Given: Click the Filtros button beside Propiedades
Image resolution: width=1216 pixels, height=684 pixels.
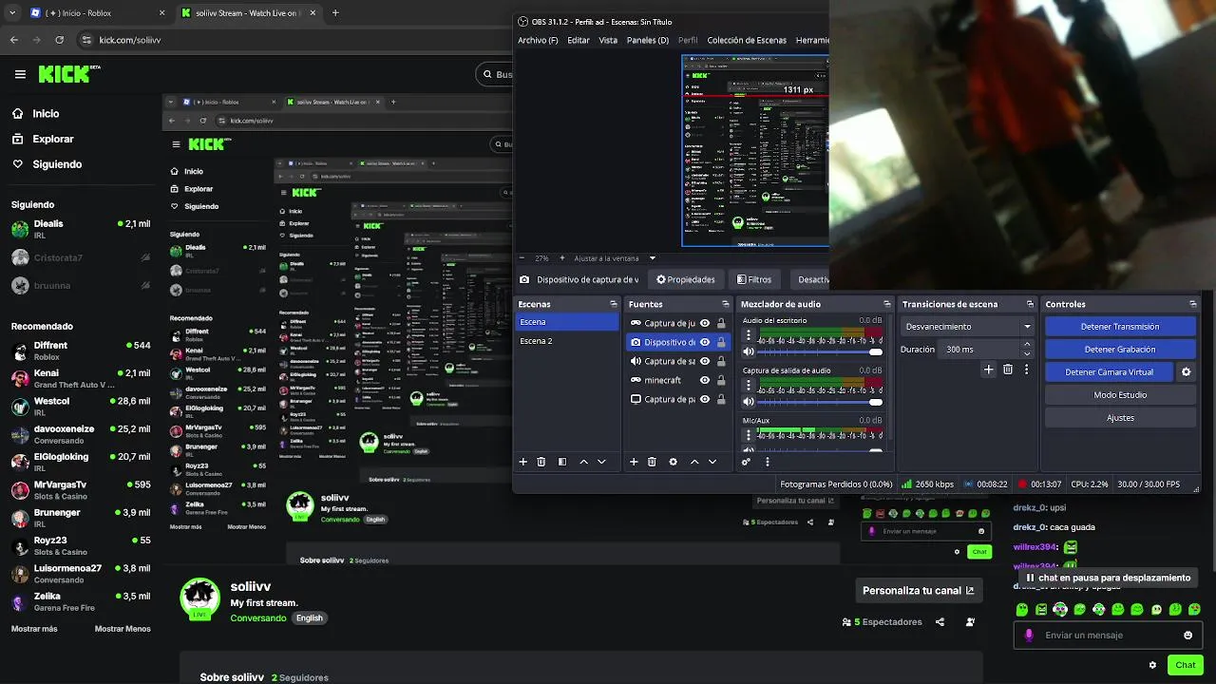Looking at the screenshot, I should tap(754, 279).
